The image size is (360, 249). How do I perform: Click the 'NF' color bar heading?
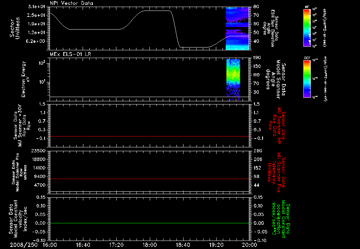click(307, 7)
